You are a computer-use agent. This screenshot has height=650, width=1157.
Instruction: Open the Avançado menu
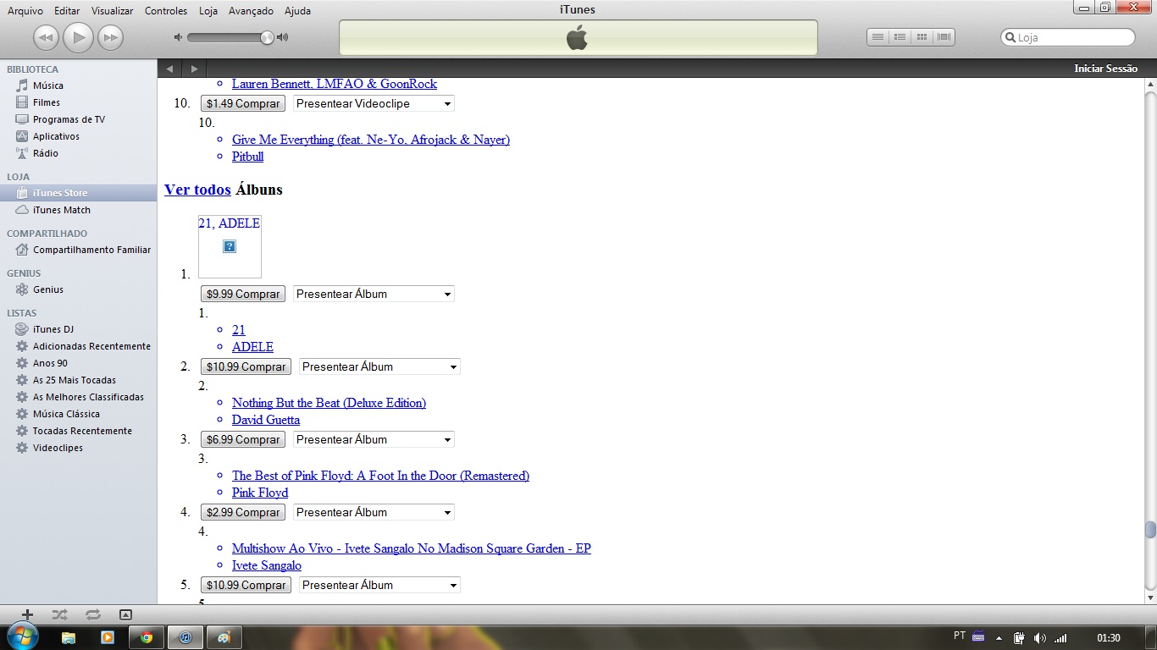251,11
